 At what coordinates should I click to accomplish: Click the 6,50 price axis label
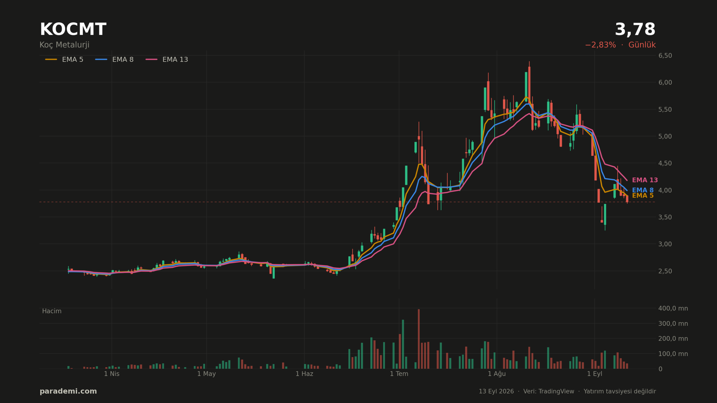[x=665, y=56]
